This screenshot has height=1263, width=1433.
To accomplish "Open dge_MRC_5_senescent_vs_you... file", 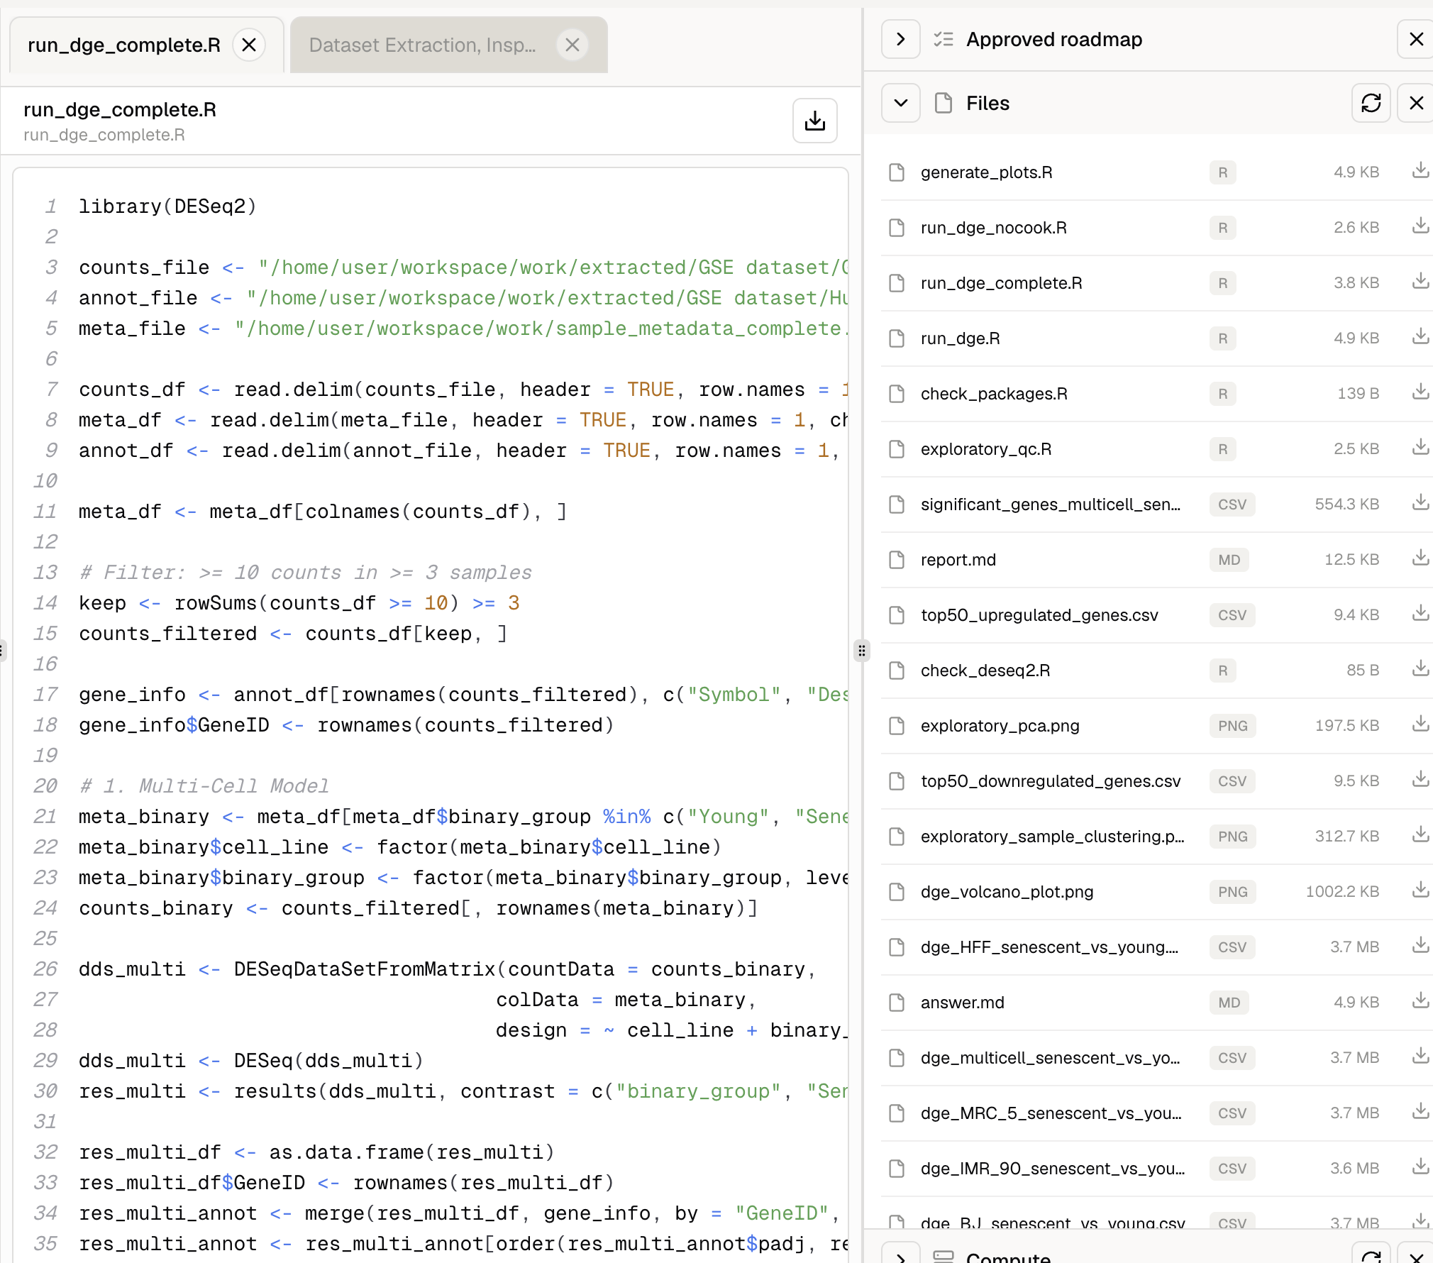I will coord(1051,1113).
